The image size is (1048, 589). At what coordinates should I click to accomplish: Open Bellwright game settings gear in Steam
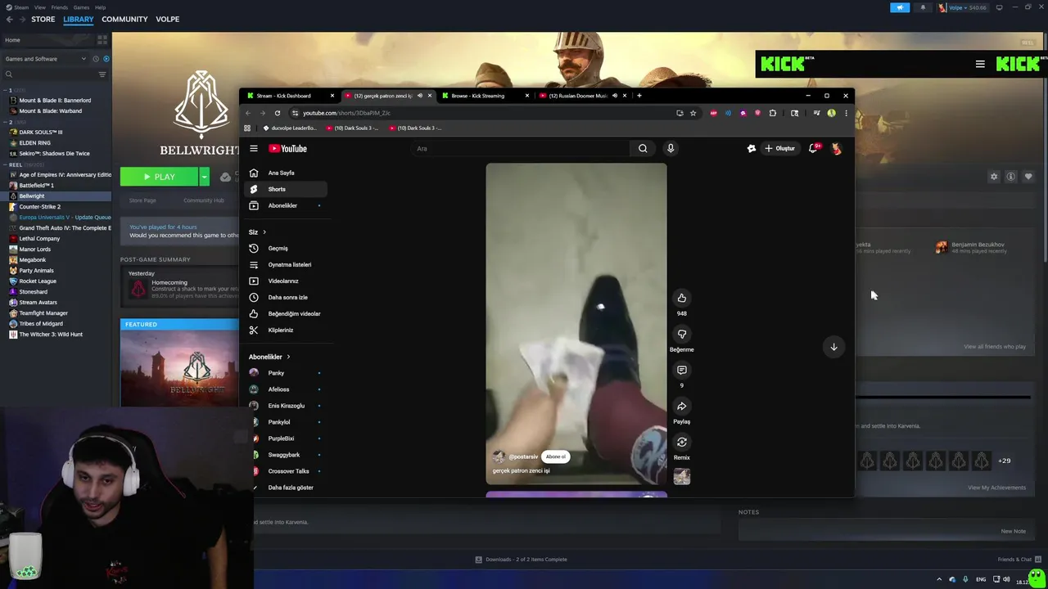(x=994, y=177)
